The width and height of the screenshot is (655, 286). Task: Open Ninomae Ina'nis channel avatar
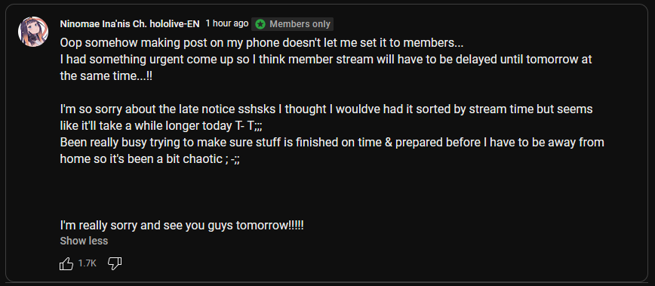coord(33,32)
